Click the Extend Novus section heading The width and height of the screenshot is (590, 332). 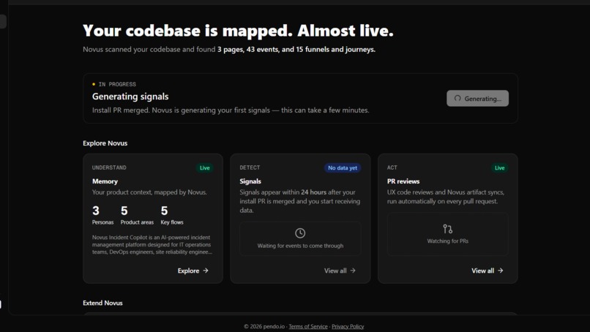[102, 303]
